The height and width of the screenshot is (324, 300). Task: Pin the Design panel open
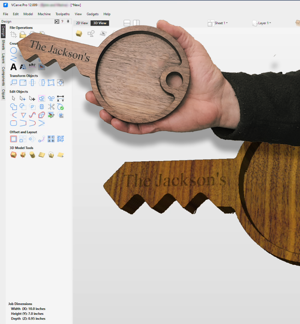(68, 21)
